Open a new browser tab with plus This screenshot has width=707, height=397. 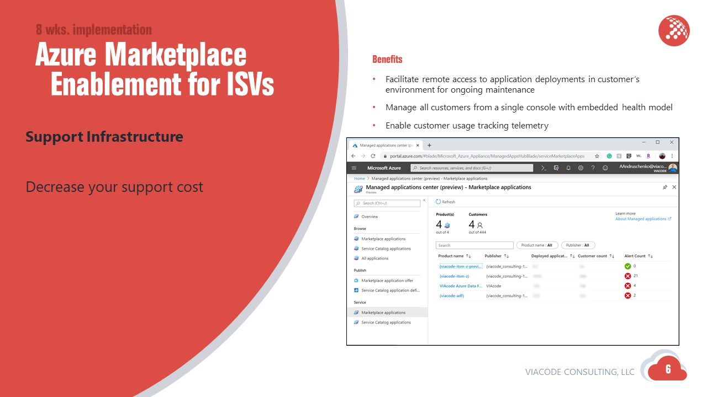430,145
